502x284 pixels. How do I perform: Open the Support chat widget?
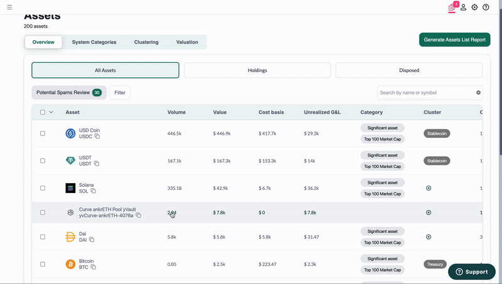pos(472,271)
